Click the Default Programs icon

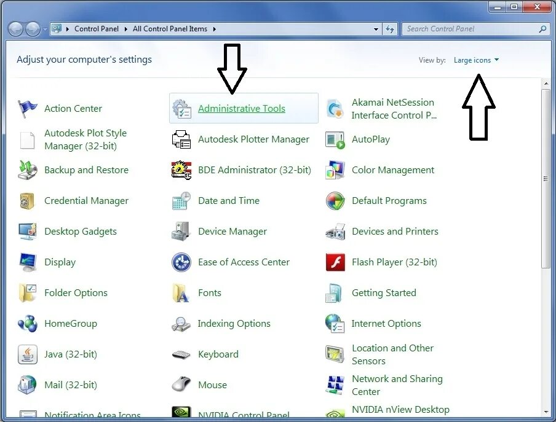[x=335, y=201]
